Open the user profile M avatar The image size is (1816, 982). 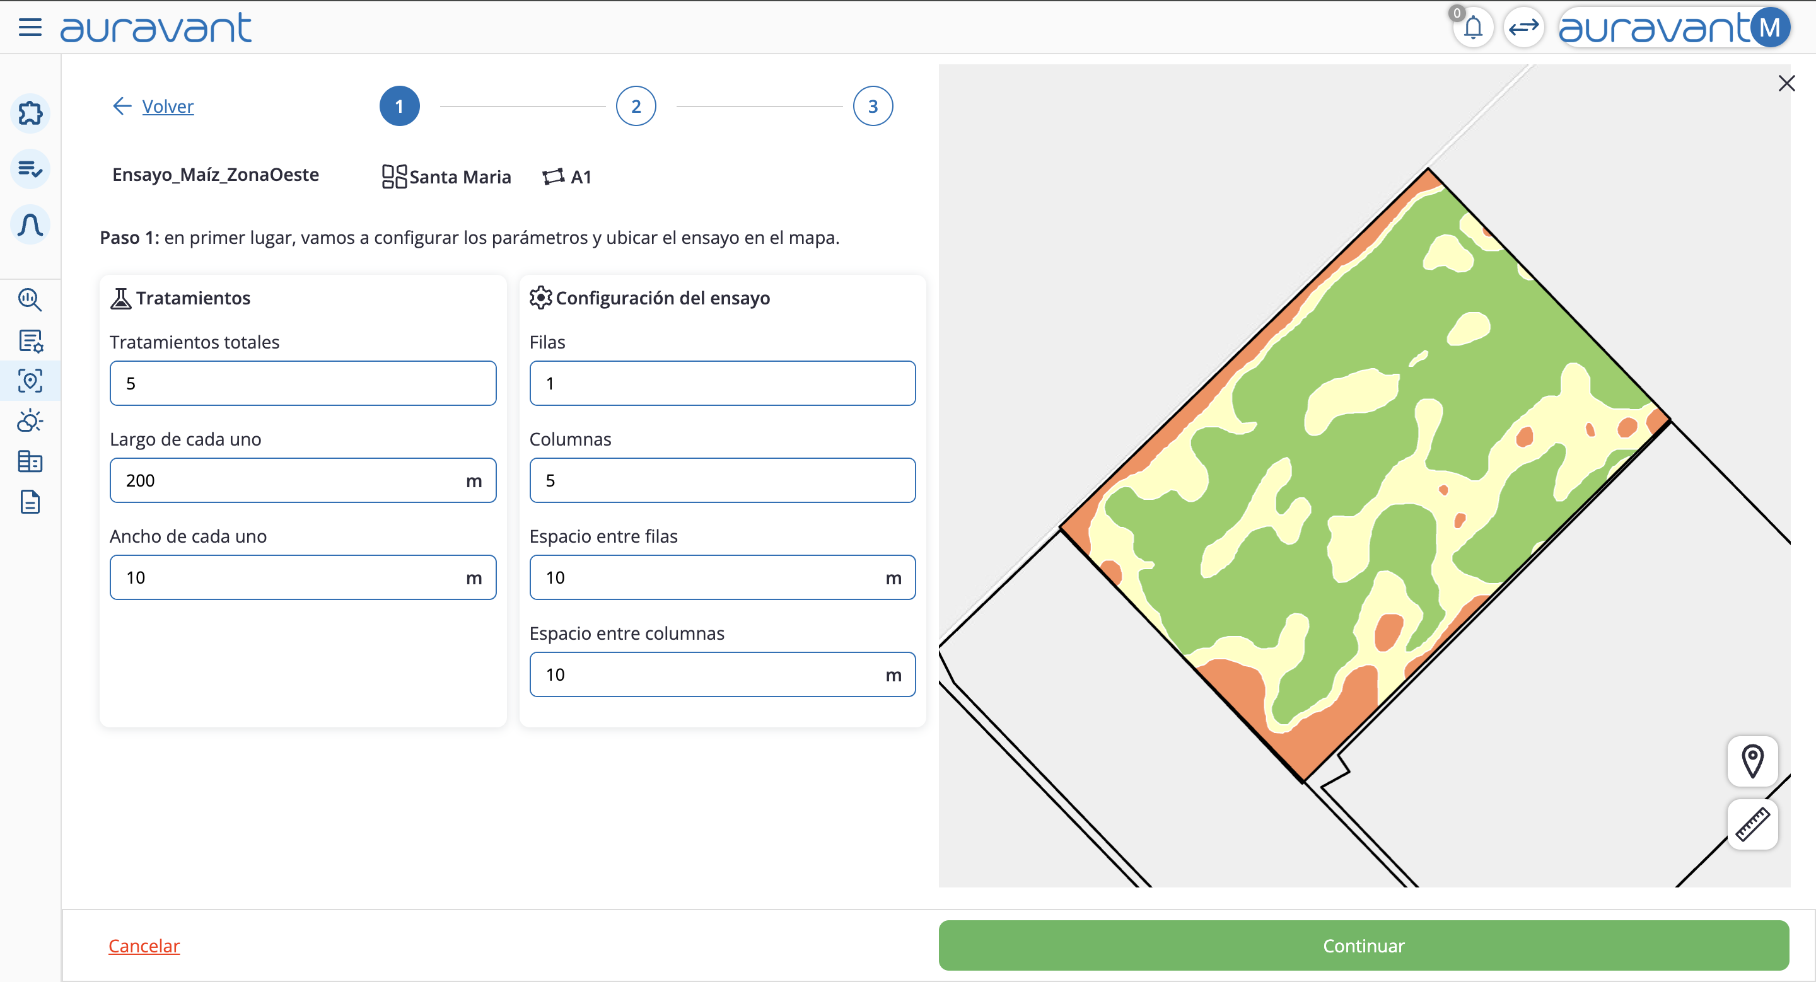(1769, 28)
